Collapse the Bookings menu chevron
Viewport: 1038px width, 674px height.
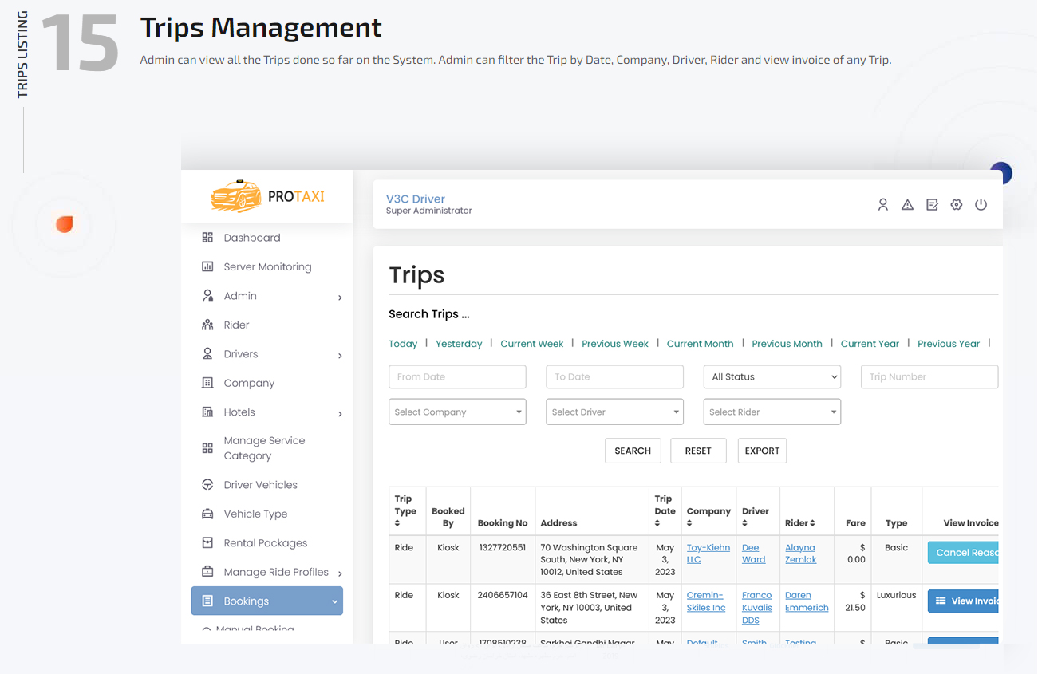pos(334,602)
